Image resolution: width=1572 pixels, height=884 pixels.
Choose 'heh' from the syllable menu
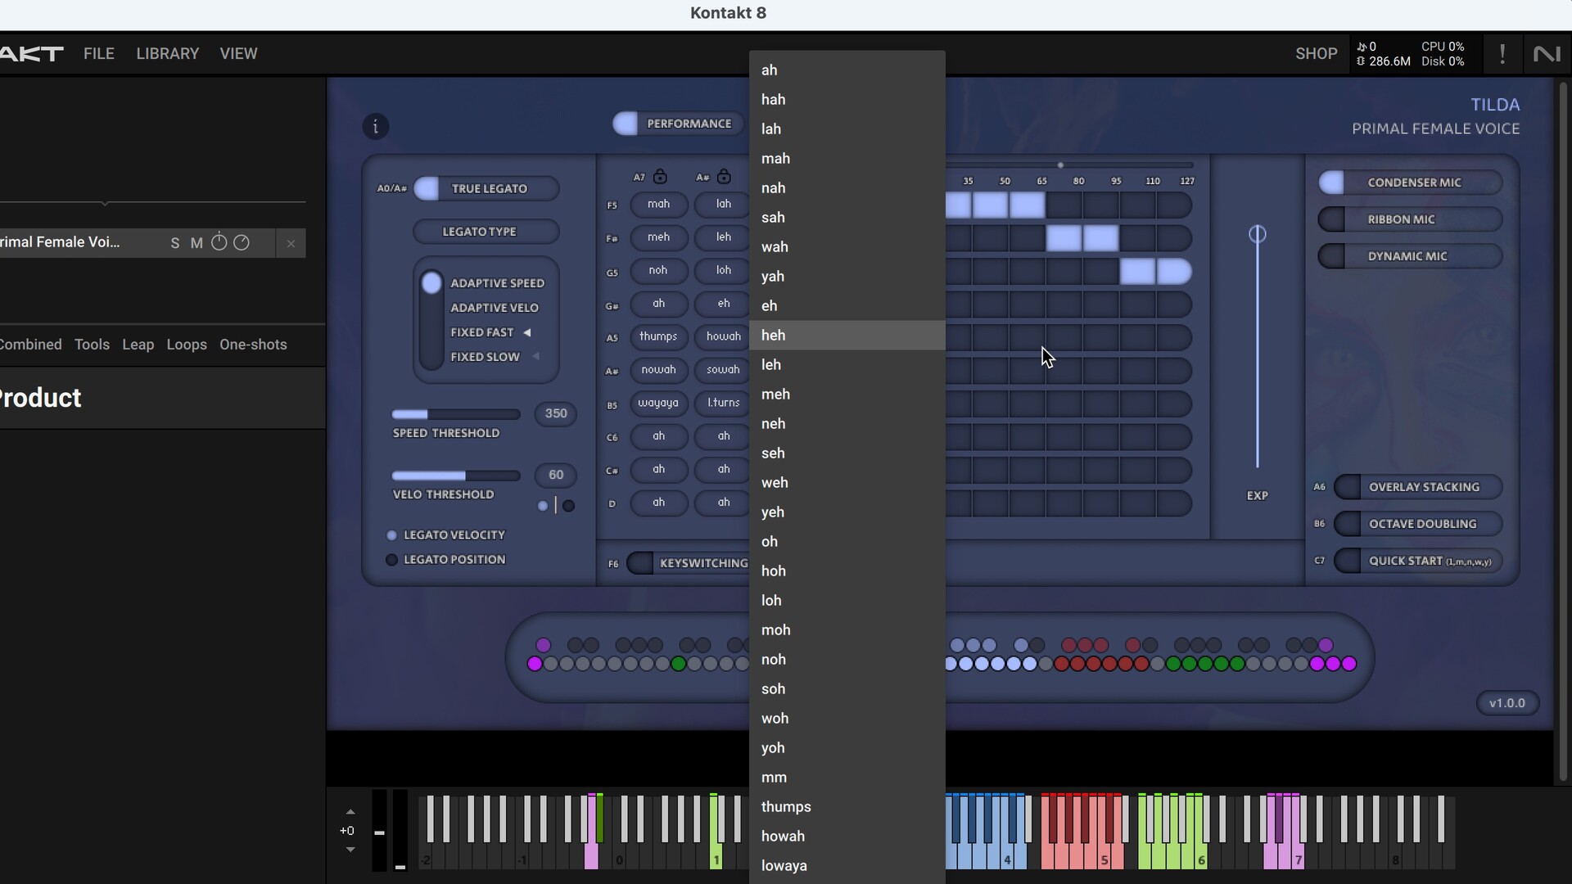point(847,336)
